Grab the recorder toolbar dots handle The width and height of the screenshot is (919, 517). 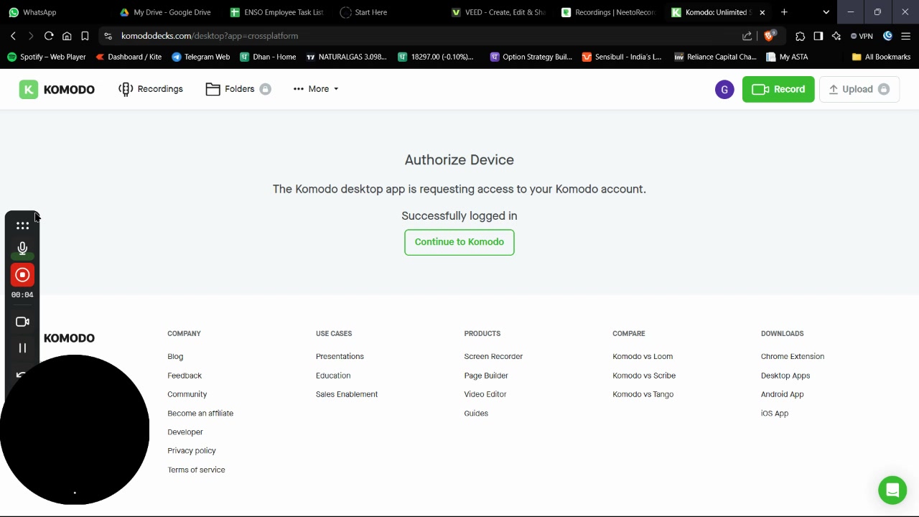tap(22, 225)
